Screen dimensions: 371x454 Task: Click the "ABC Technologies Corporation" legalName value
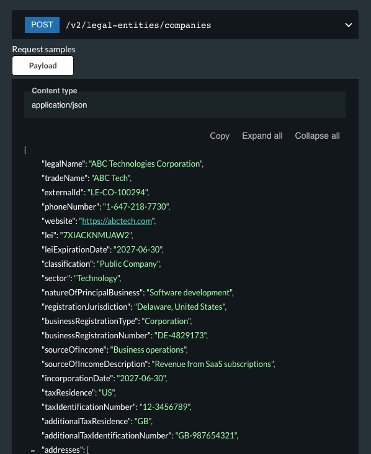click(146, 164)
